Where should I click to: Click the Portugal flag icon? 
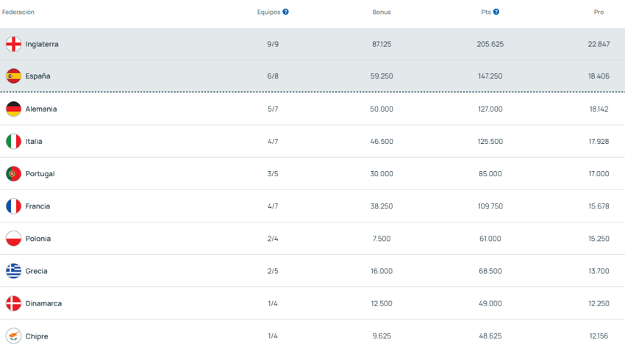(13, 174)
